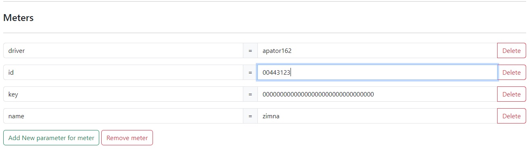531x153 pixels.
Task: Edit the 00443123 id value field
Action: (x=377, y=73)
